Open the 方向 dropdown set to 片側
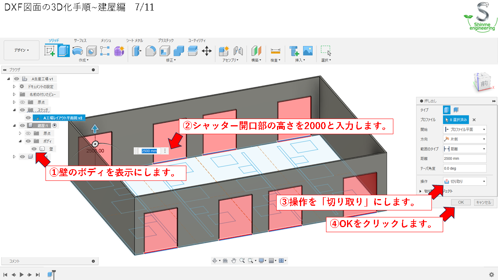 (x=465, y=139)
